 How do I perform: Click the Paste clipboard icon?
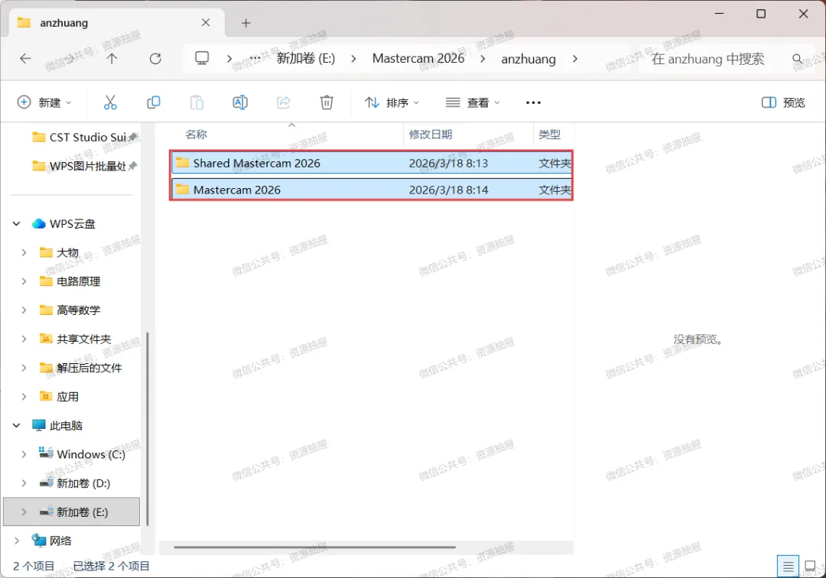[x=197, y=102]
